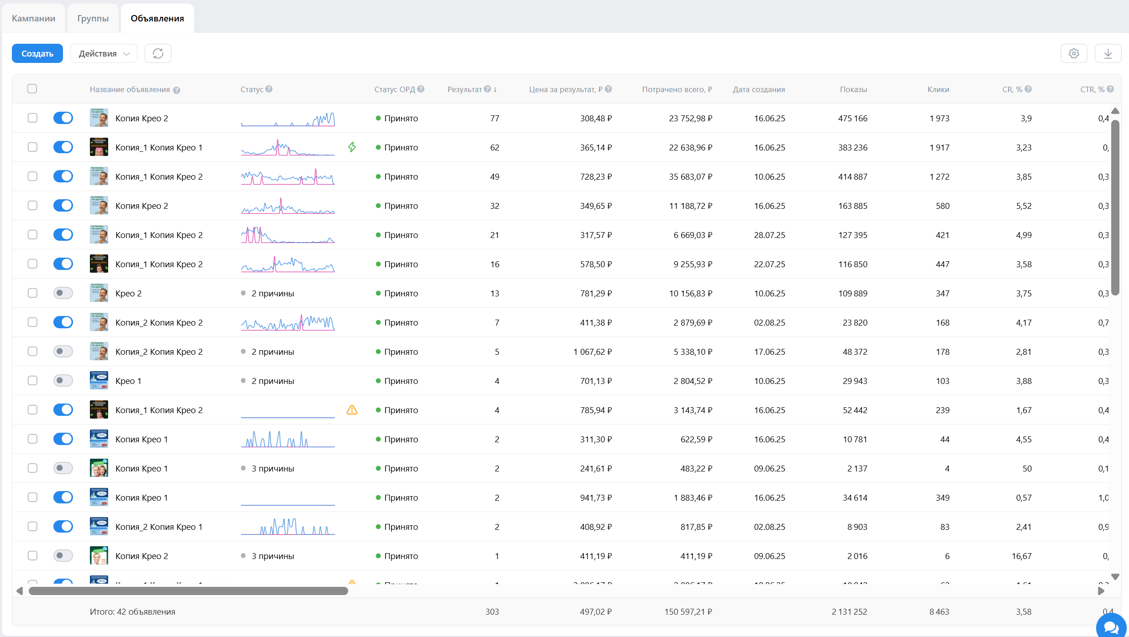Click help icon beside Название объявления

tap(177, 90)
